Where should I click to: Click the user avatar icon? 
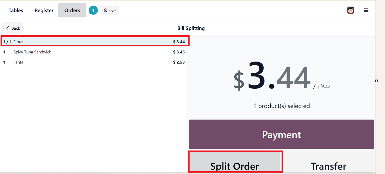click(x=351, y=10)
